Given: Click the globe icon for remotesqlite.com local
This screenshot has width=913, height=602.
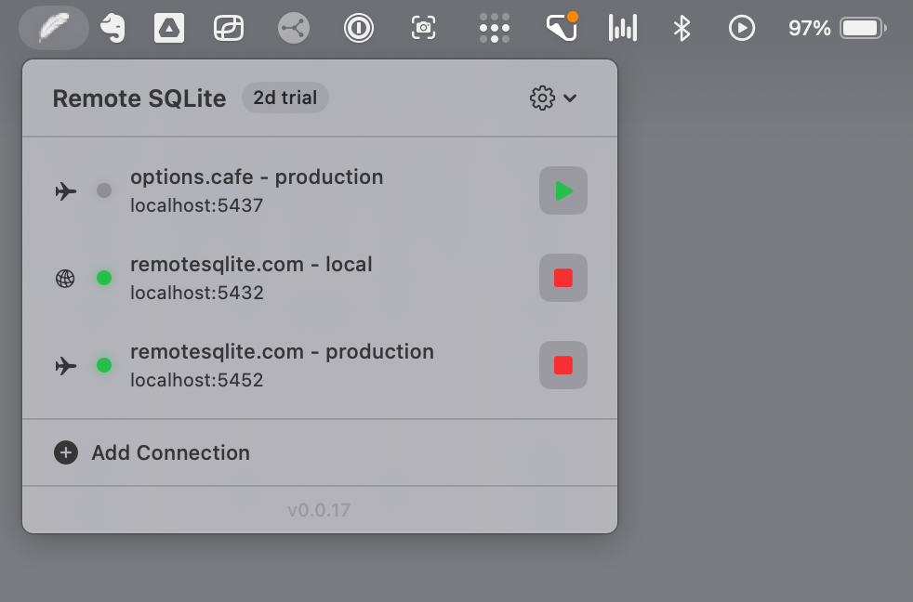Looking at the screenshot, I should point(65,278).
